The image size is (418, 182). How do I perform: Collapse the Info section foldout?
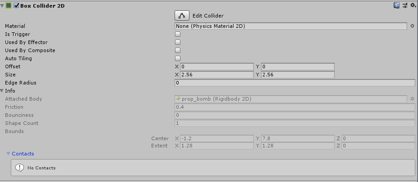pos(2,91)
